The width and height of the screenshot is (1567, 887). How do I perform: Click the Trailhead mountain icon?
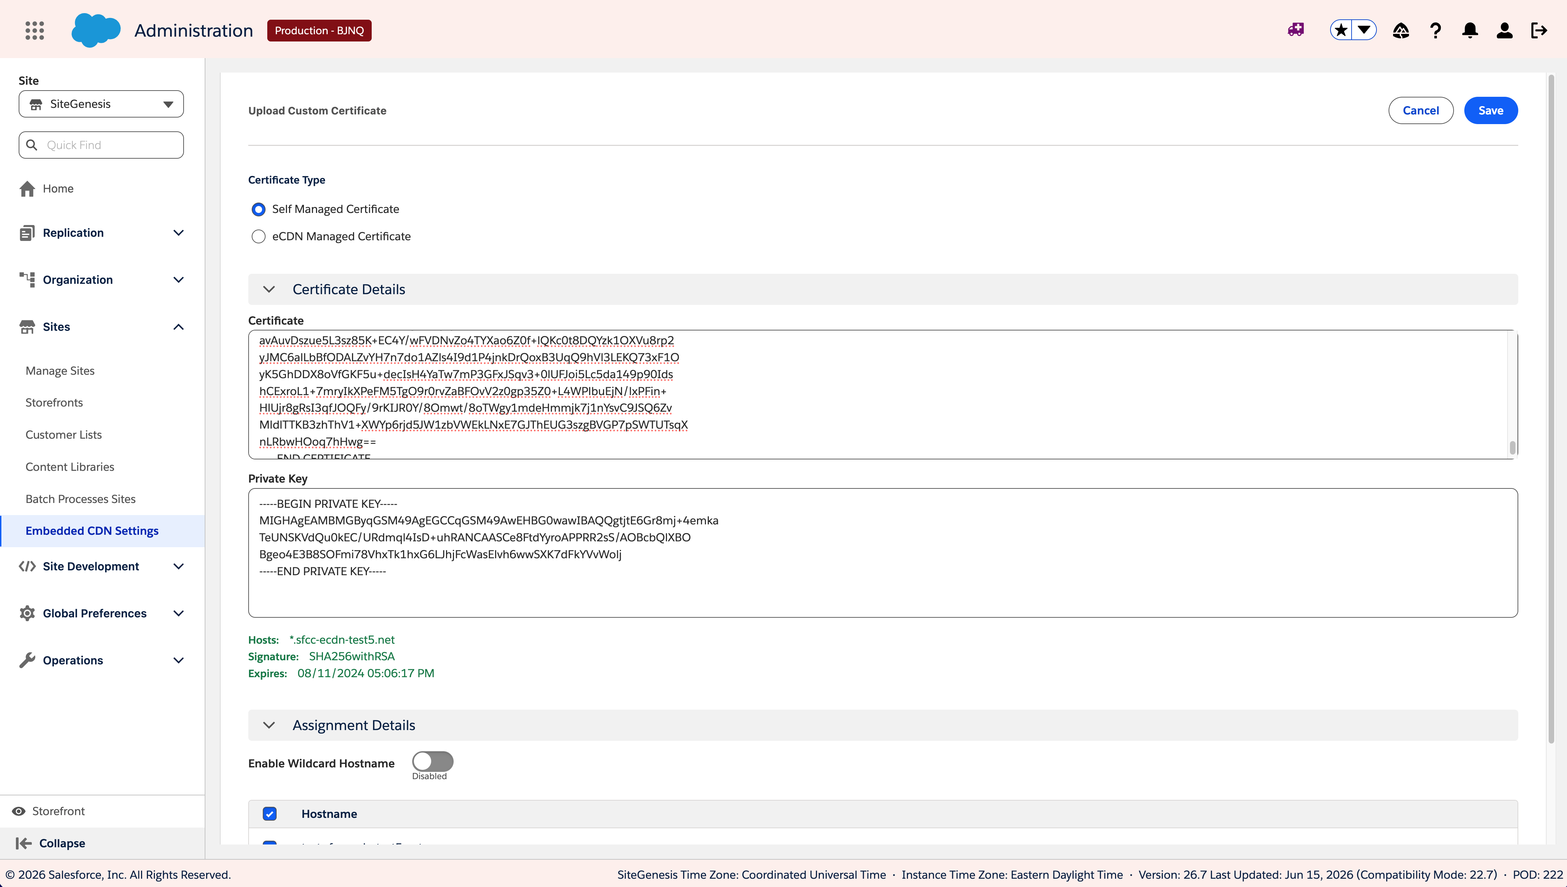tap(1401, 30)
